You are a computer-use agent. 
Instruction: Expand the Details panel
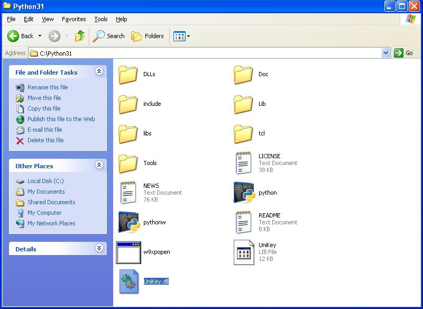(99, 248)
